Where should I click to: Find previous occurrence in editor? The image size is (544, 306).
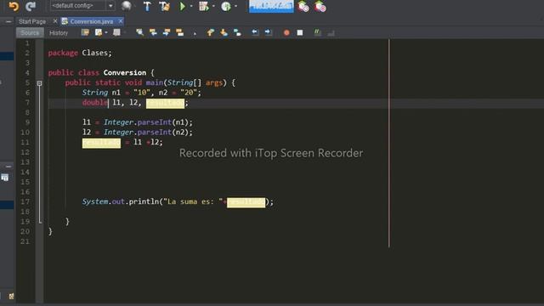tap(153, 32)
